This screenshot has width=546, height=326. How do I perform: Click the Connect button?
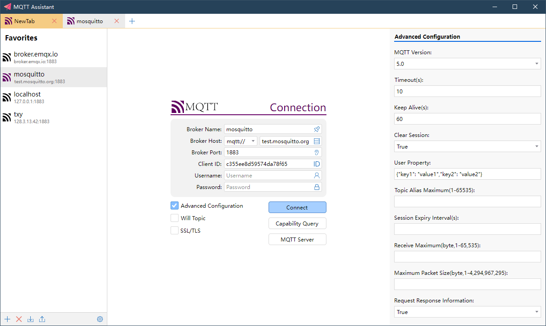pyautogui.click(x=297, y=208)
